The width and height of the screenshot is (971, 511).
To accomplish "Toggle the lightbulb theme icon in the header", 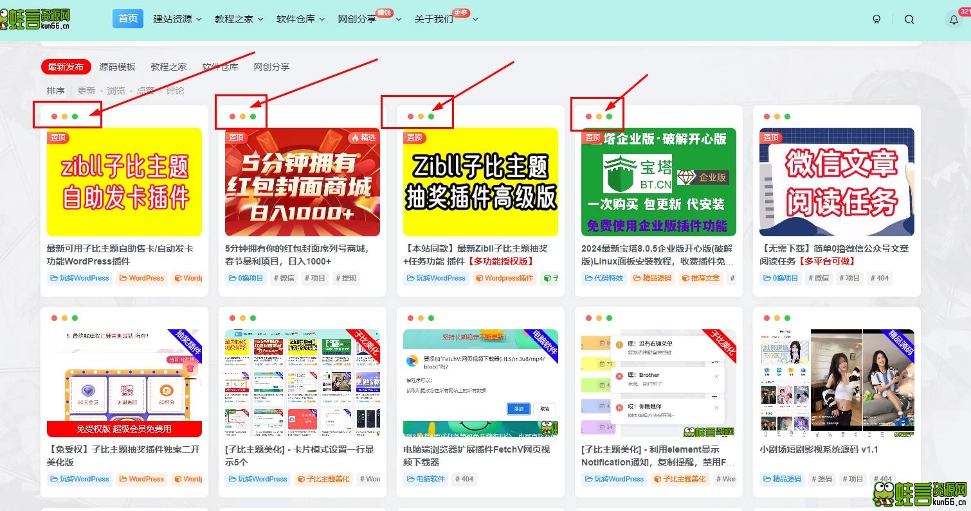I will 876,19.
